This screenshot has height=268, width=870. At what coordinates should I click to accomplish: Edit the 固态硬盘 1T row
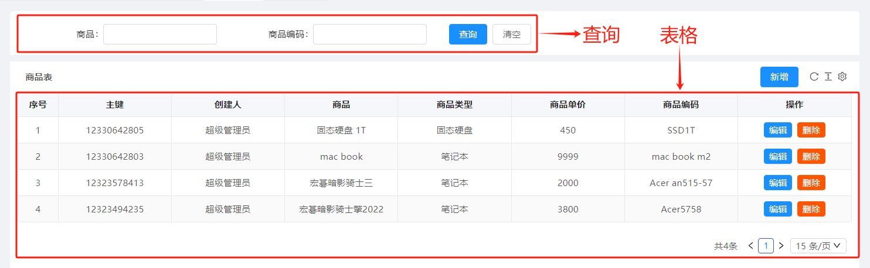pos(777,130)
